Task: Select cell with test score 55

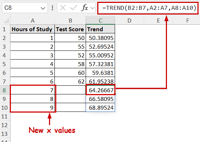Action: tap(70, 46)
